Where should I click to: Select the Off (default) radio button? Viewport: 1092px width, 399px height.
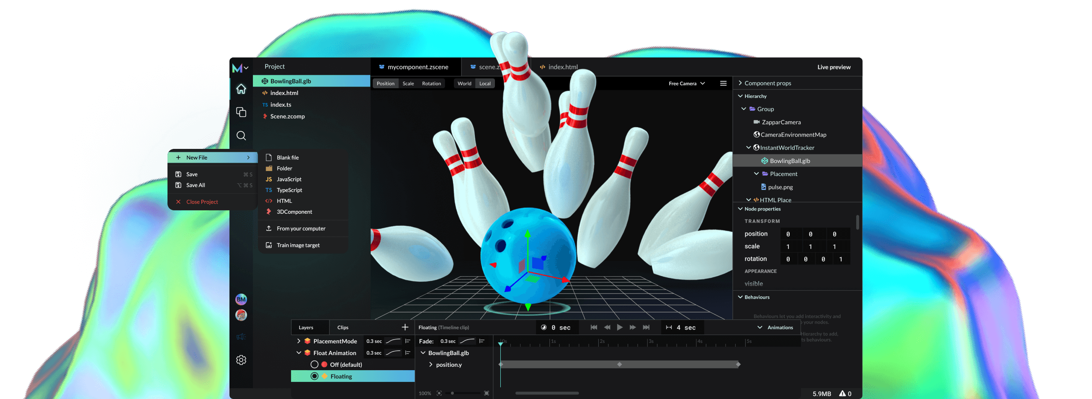coord(314,364)
